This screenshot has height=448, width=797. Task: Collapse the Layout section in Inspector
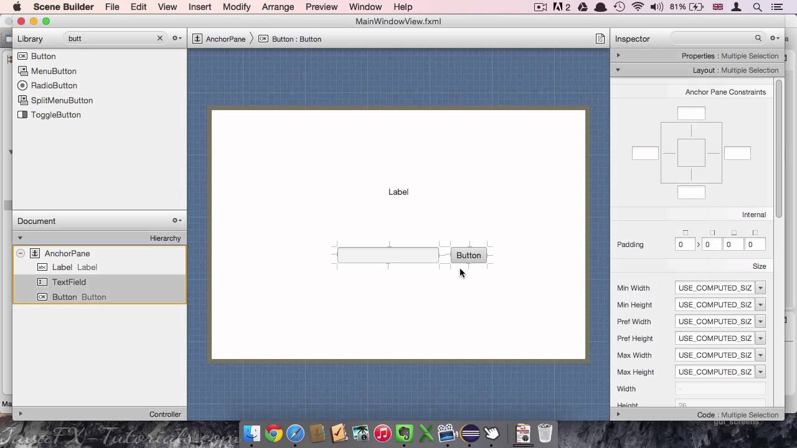[618, 70]
